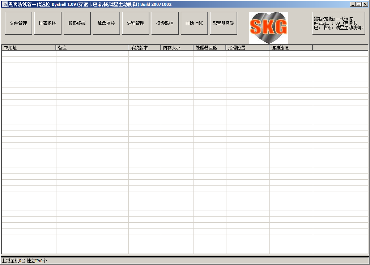Image resolution: width=370 pixels, height=265 pixels.
Task: Click the 文件管理 button
Action: (x=18, y=23)
